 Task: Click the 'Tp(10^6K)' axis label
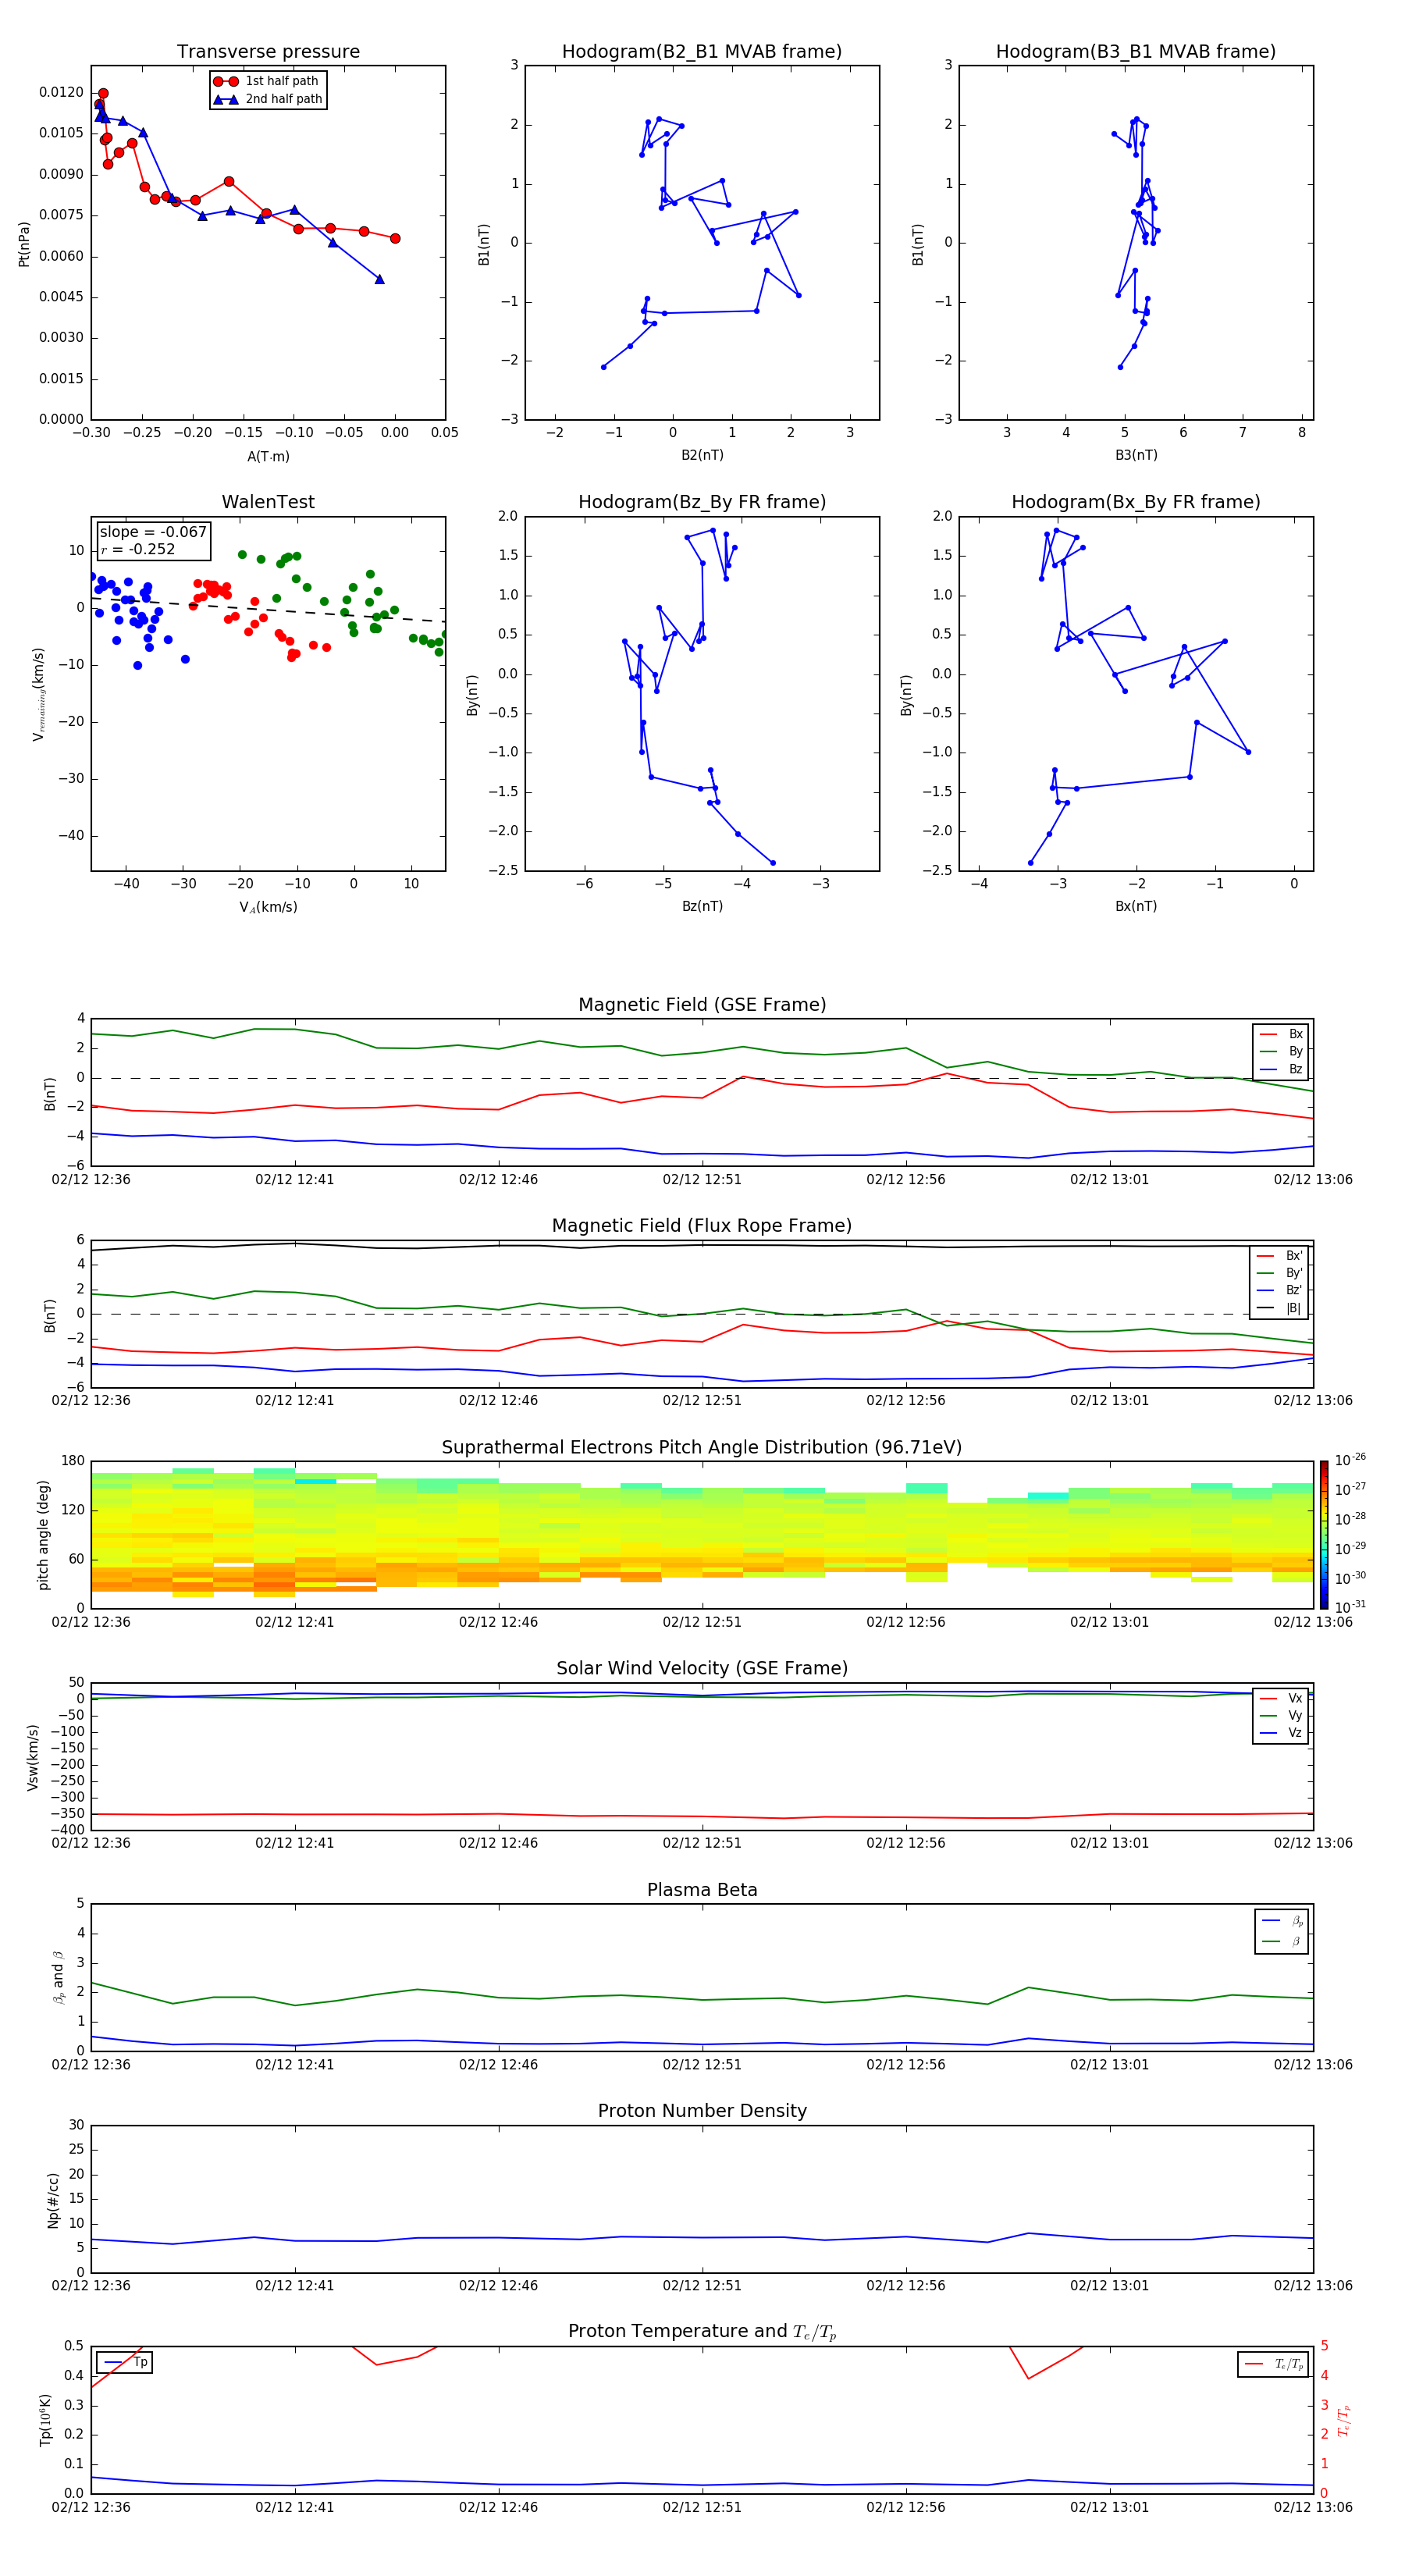pos(45,2420)
